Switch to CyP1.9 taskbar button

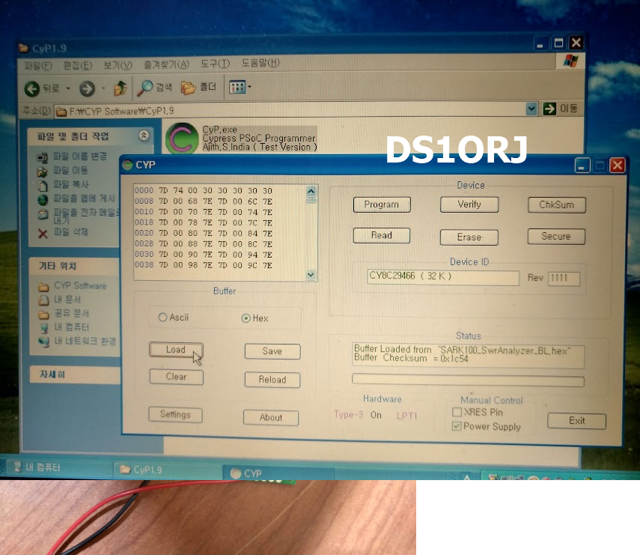168,470
